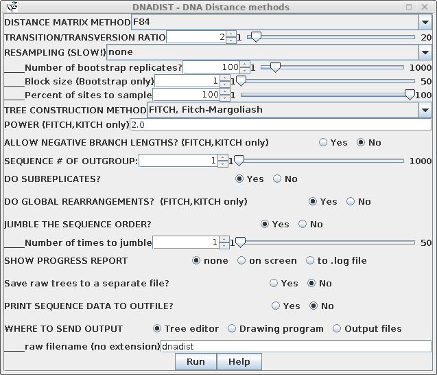Click the raw filename text field
The image size is (437, 375).
295,347
